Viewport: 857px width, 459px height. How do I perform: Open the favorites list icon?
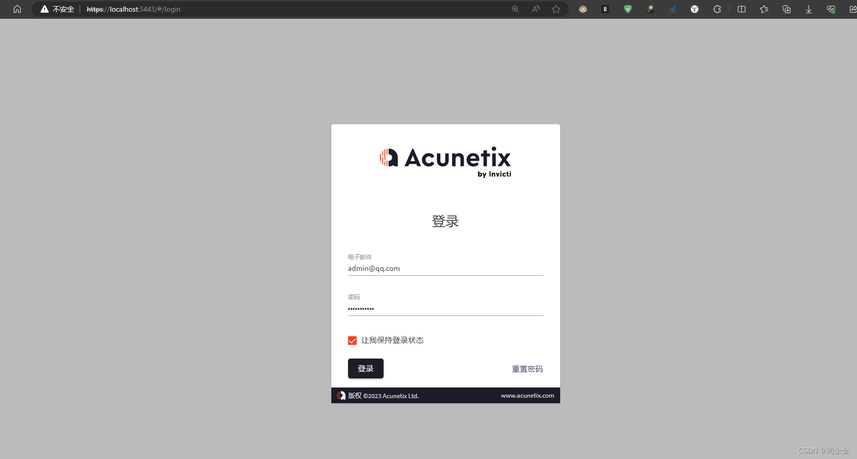(x=764, y=9)
